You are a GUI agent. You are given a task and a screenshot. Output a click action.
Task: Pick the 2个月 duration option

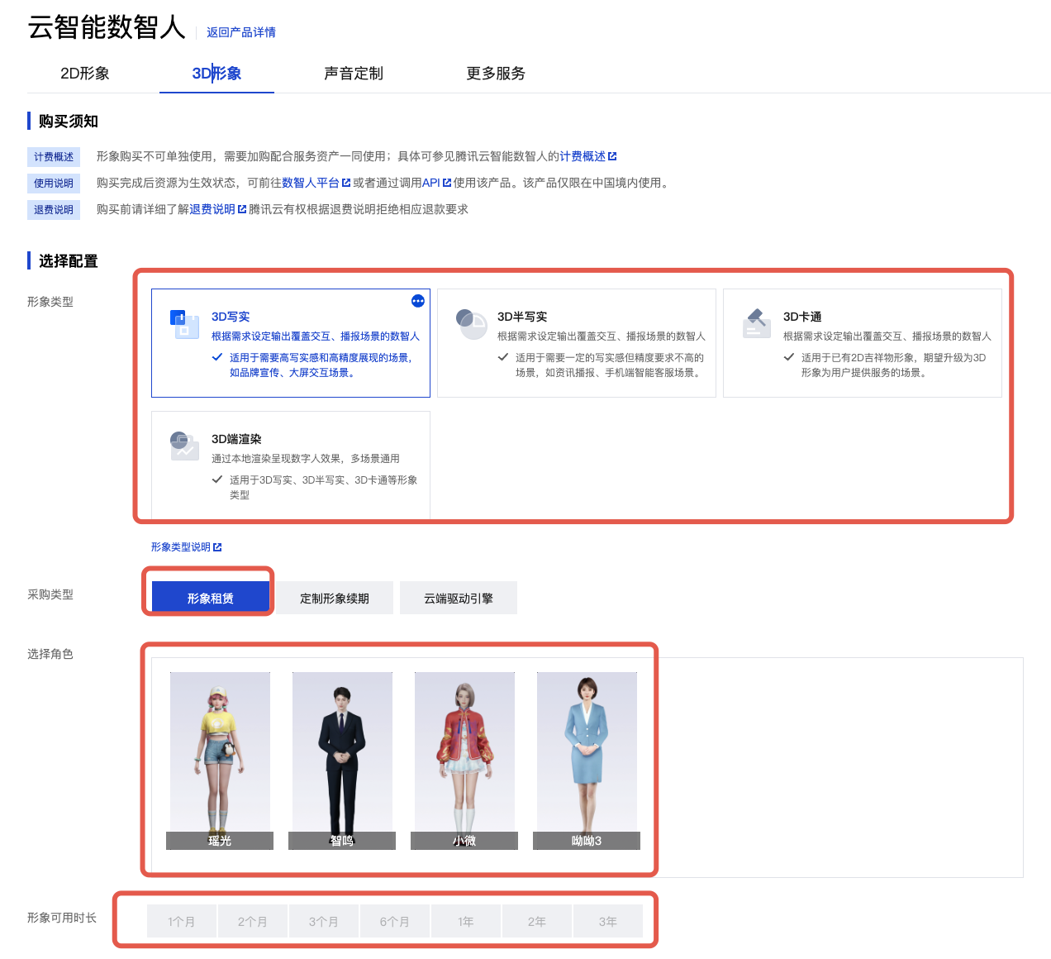(253, 921)
